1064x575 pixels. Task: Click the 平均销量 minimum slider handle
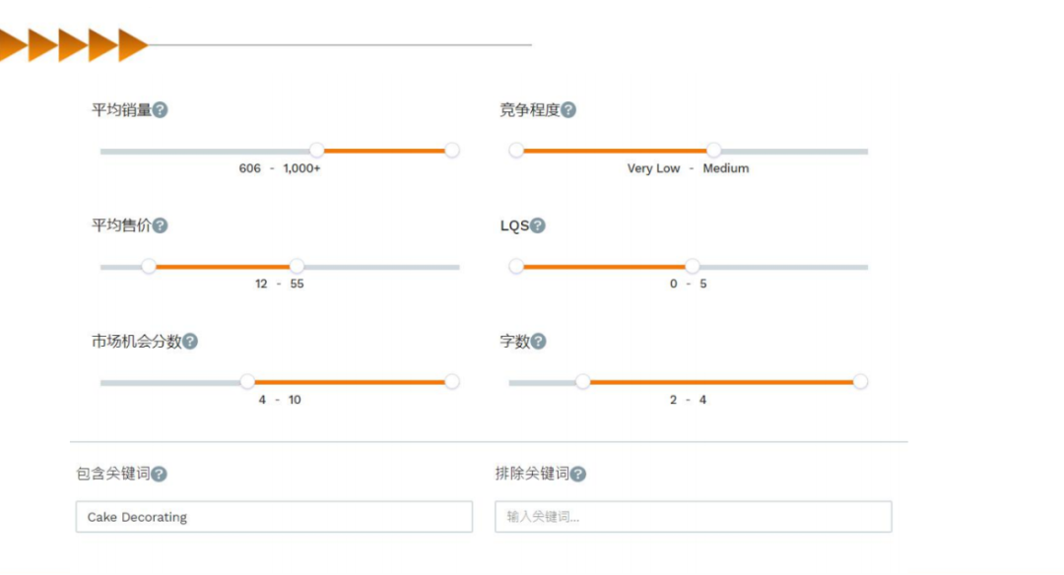pyautogui.click(x=317, y=150)
